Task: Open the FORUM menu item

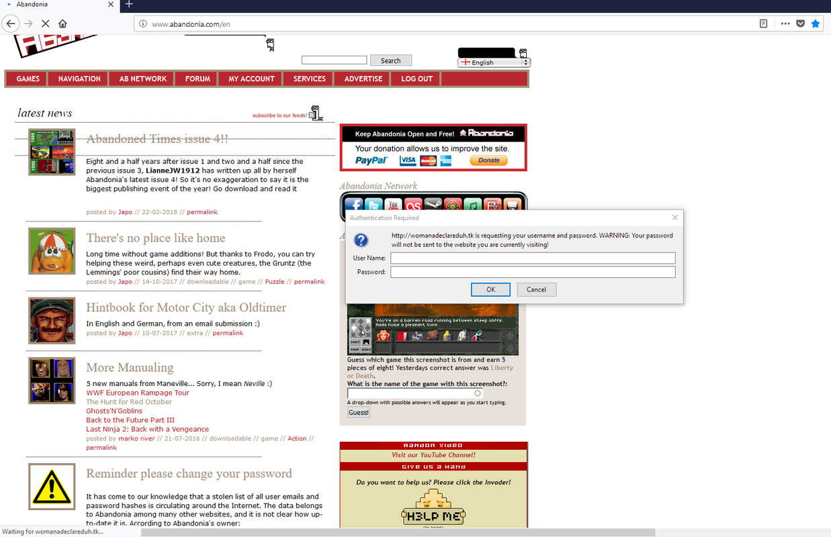Action: [198, 79]
